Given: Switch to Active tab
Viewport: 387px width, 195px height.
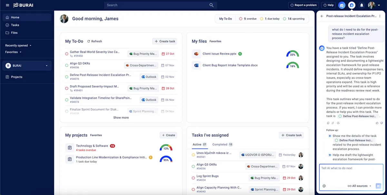Looking at the screenshot, I should pyautogui.click(x=200, y=144).
